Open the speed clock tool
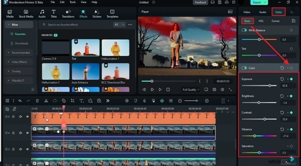The width and height of the screenshot is (301, 166). point(90,101)
